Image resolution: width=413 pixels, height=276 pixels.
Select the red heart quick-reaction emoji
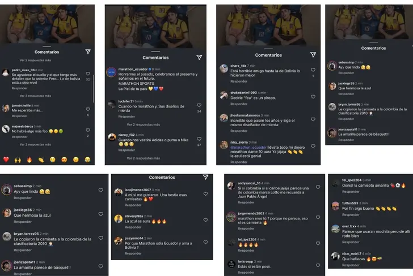click(x=6, y=159)
